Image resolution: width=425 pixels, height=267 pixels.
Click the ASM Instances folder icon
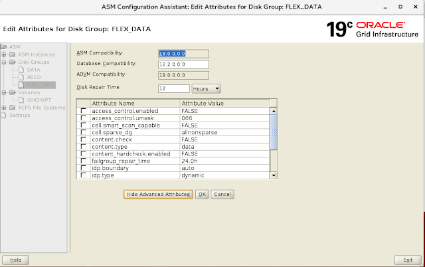pos(12,54)
